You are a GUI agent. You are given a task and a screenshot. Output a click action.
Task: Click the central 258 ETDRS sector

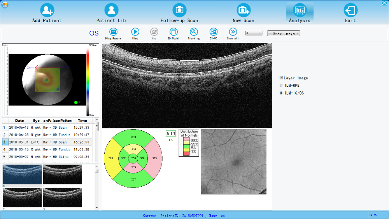coord(133,158)
